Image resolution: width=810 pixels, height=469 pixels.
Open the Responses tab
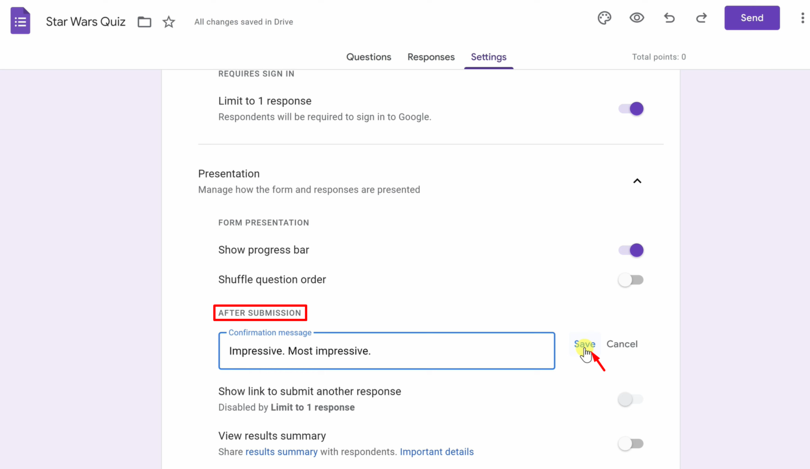[431, 57]
